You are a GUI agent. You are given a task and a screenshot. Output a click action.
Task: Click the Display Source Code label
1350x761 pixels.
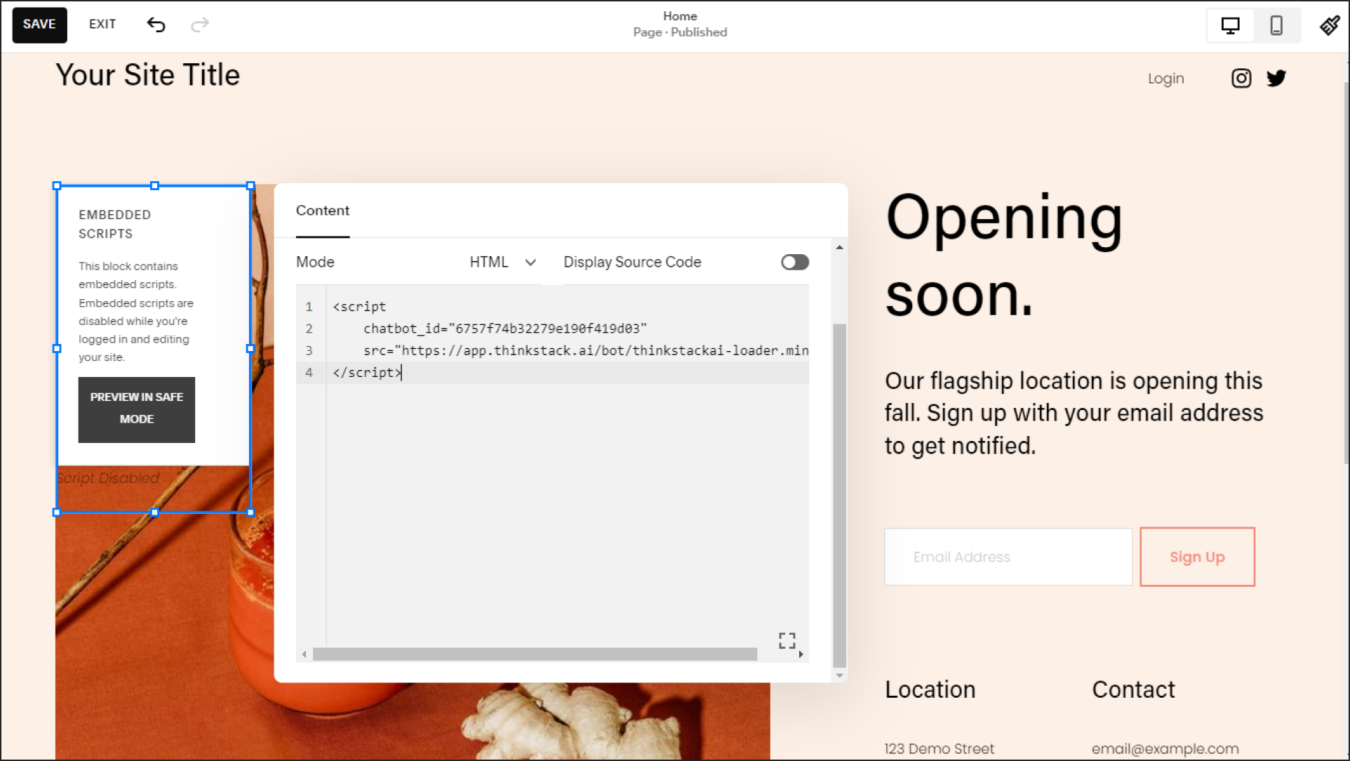pyautogui.click(x=632, y=262)
